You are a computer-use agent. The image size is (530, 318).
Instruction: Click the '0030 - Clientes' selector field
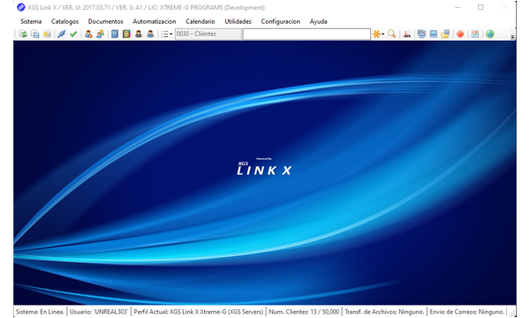pyautogui.click(x=208, y=34)
